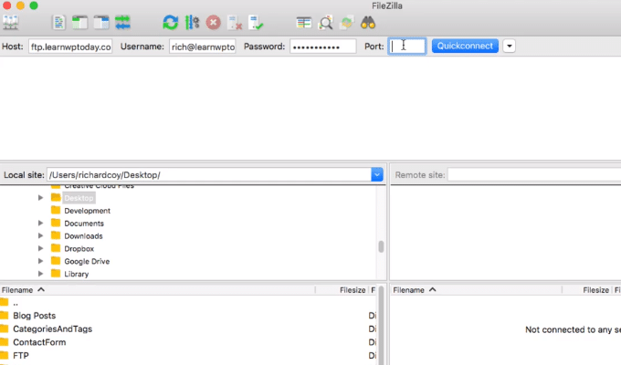Toggle transfer queue display icon
This screenshot has height=365, width=621.
click(122, 23)
